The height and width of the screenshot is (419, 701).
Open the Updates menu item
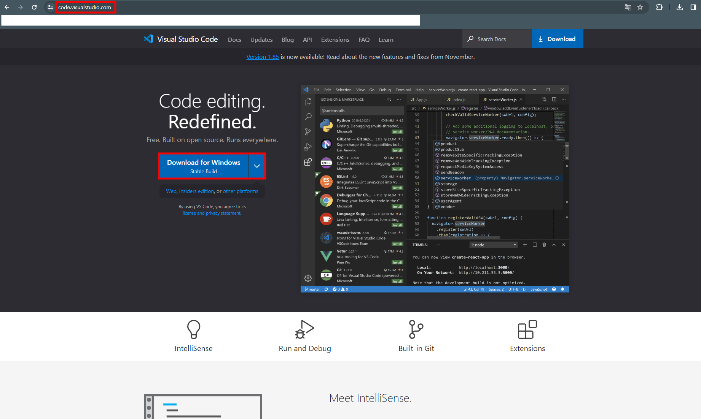coord(261,40)
